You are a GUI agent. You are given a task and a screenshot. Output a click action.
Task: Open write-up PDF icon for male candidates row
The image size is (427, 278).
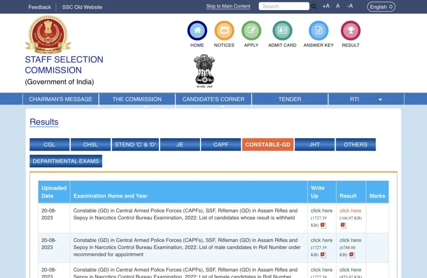[323, 255]
